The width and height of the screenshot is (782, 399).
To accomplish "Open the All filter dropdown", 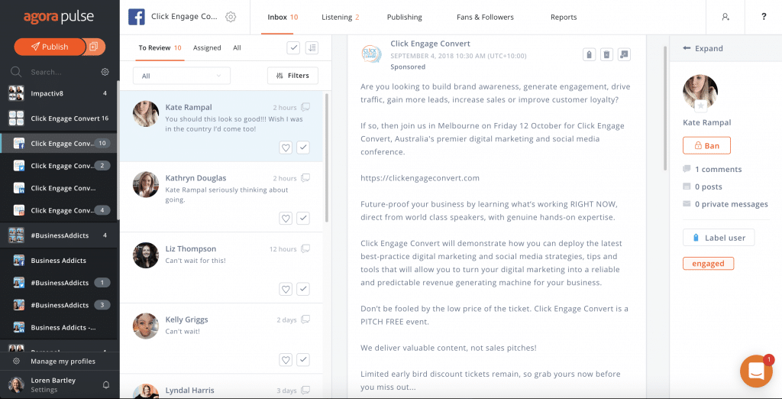I will point(182,76).
